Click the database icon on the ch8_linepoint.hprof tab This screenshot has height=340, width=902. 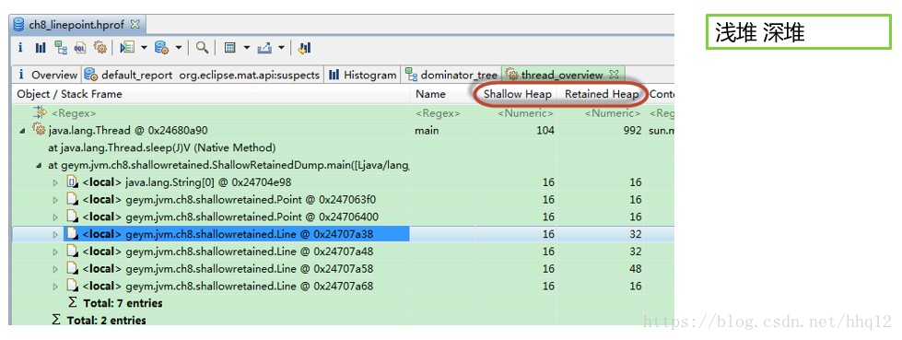19,25
